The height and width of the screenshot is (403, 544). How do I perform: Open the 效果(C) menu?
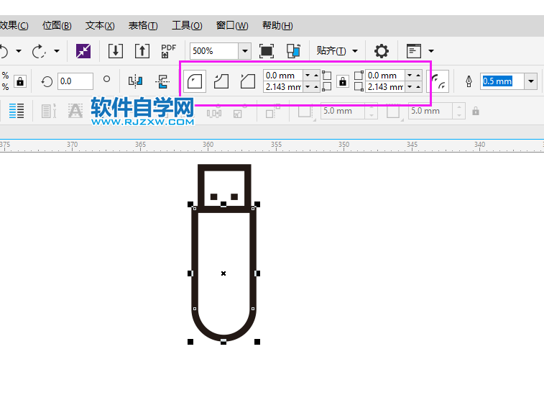pos(14,25)
